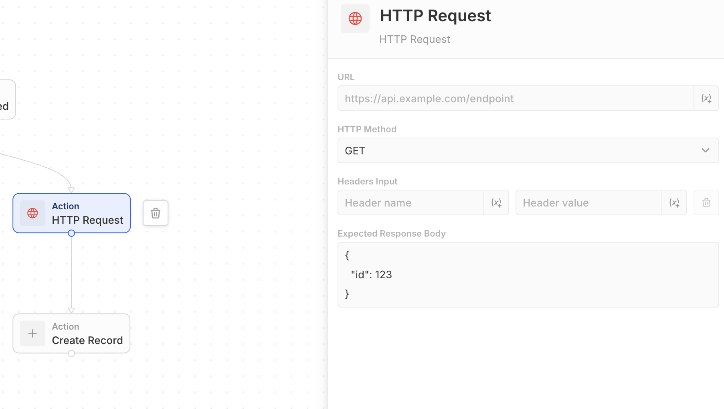Click the HTTP Request panel title
Viewport: 724px width, 409px height.
click(435, 16)
